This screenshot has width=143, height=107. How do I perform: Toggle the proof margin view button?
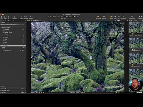coord(32,20)
